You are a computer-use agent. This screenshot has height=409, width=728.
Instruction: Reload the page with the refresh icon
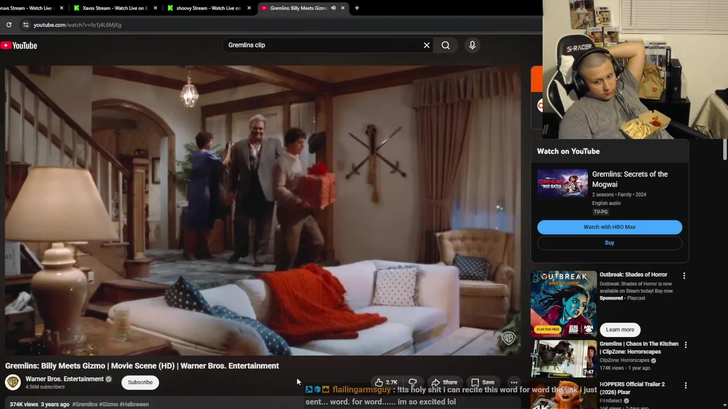click(9, 24)
